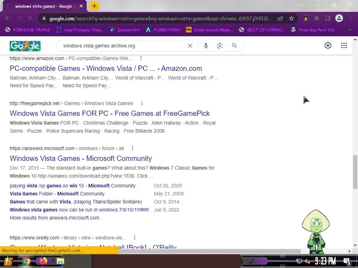Open the tab search dropdown chevron

(302, 5)
